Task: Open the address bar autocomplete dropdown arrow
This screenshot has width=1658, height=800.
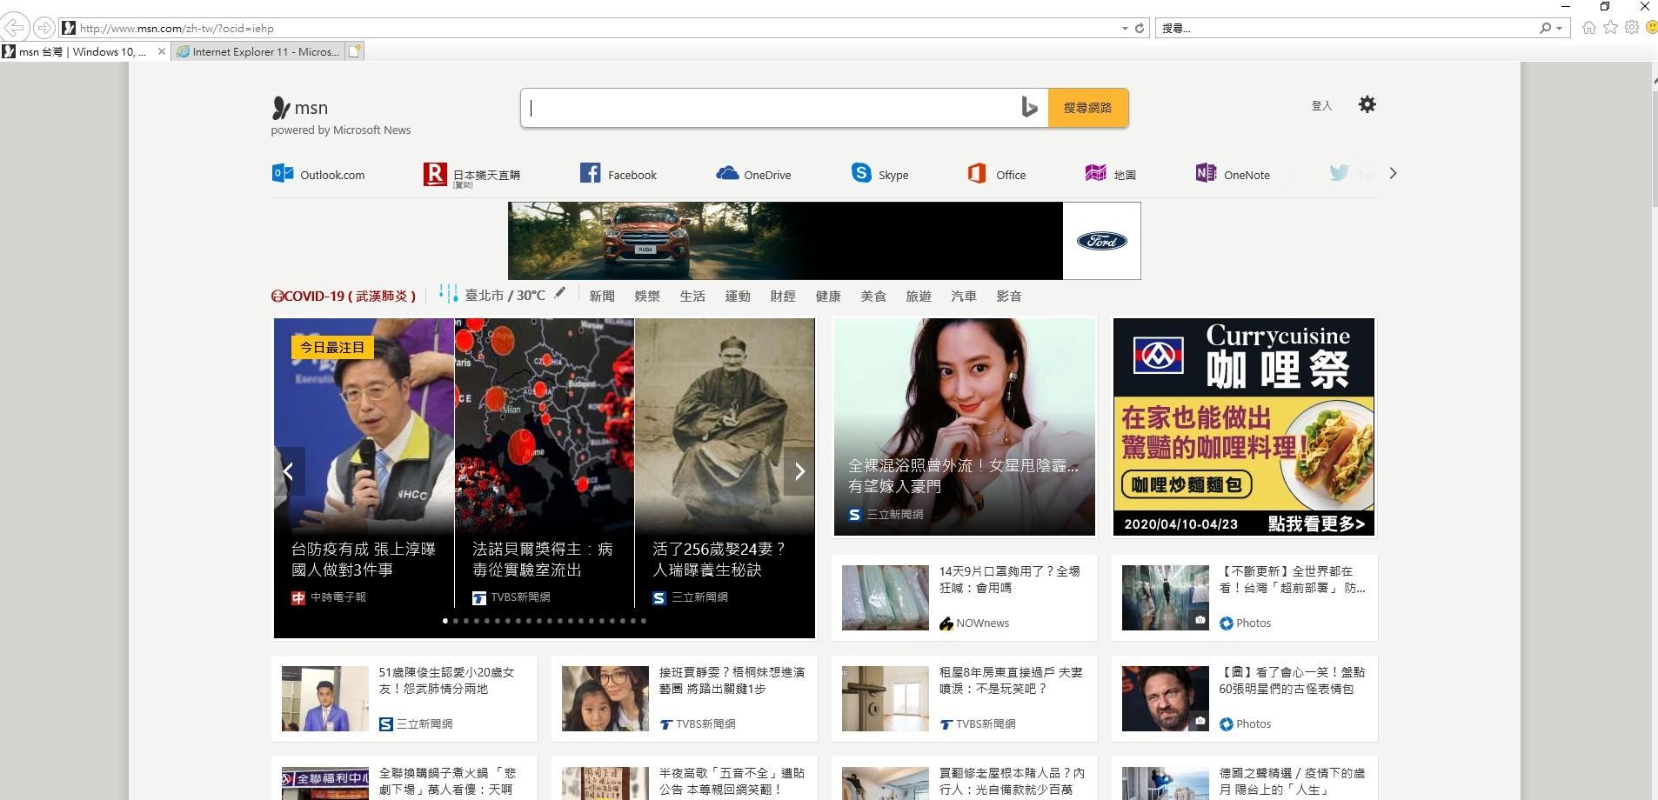Action: point(1125,29)
